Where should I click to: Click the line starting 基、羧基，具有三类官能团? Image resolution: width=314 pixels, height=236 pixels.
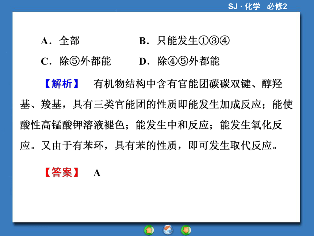coord(156,104)
